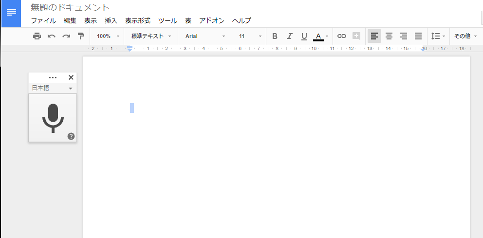Toggle underline formatting

pyautogui.click(x=304, y=37)
